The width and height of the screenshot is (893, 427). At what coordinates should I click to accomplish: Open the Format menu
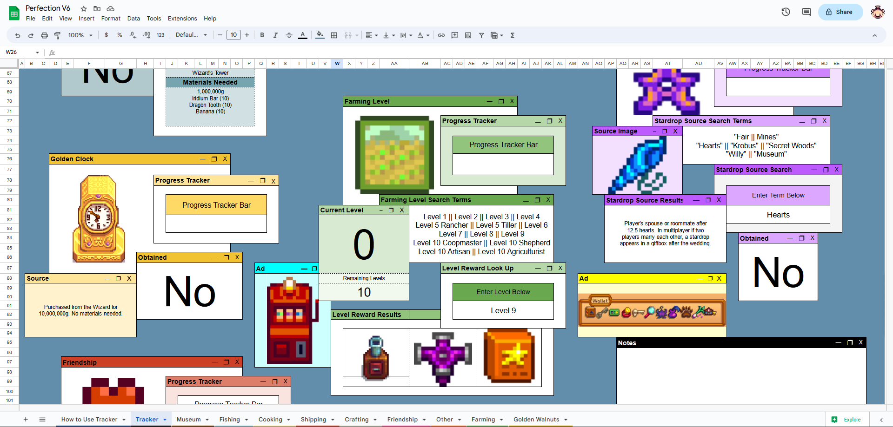click(x=111, y=19)
